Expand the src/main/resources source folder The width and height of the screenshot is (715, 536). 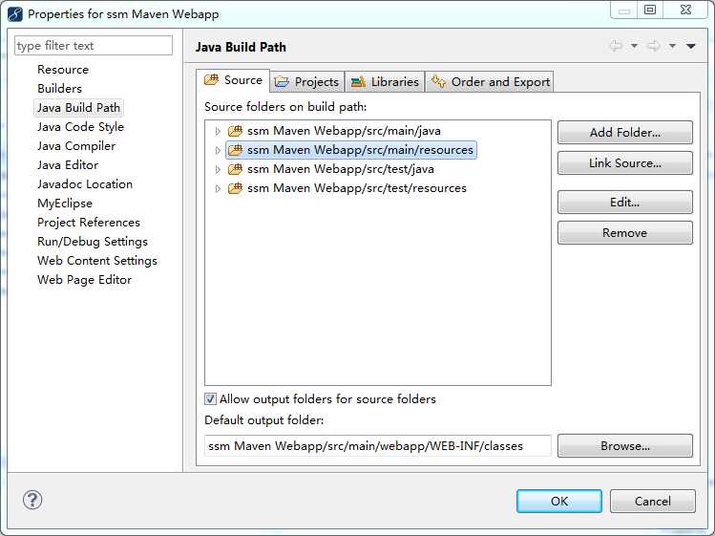tap(218, 150)
